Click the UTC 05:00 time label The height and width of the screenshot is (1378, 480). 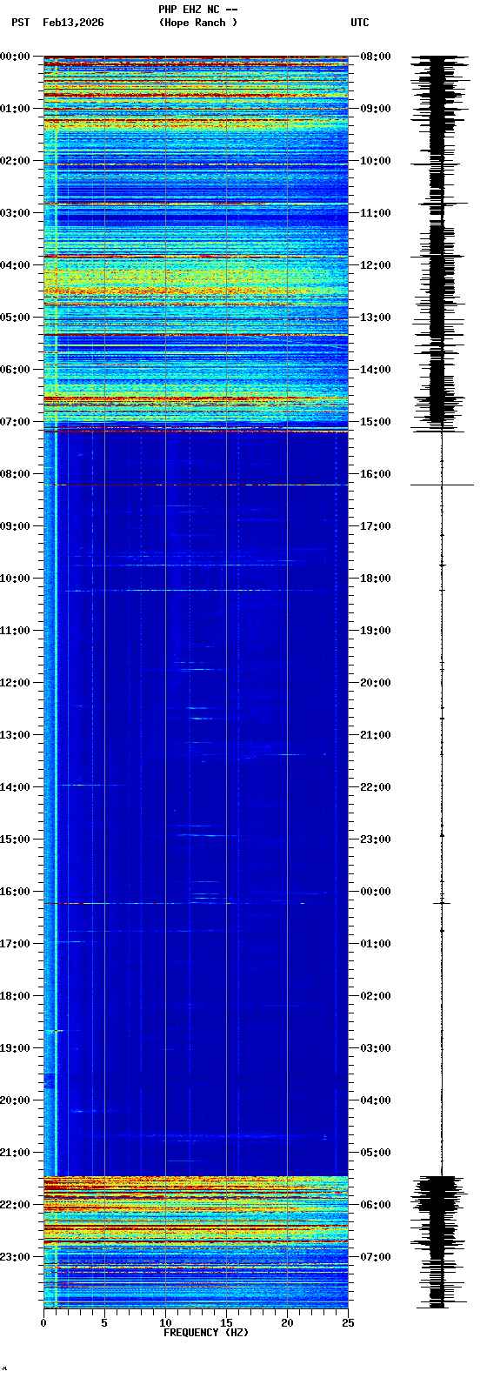pyautogui.click(x=376, y=1153)
